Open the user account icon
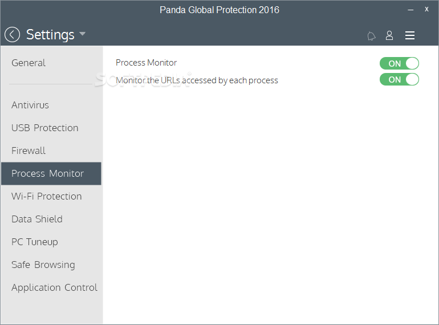The image size is (439, 325). click(x=389, y=35)
